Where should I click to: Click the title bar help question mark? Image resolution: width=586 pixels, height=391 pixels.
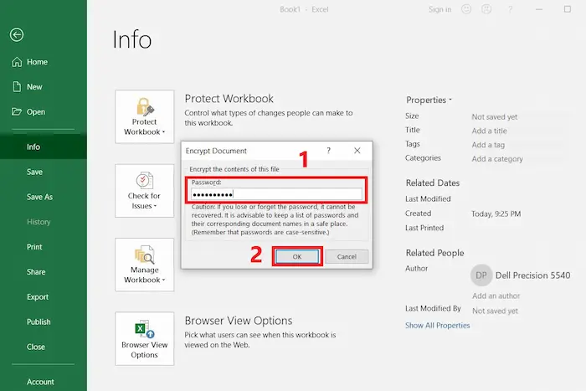[x=510, y=9]
